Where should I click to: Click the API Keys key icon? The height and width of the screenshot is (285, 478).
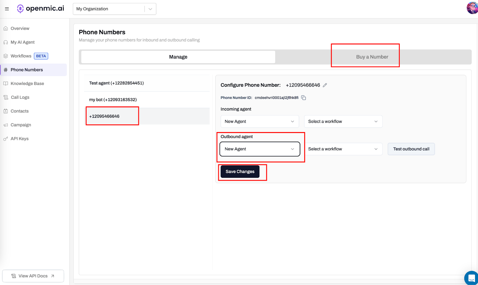point(6,138)
